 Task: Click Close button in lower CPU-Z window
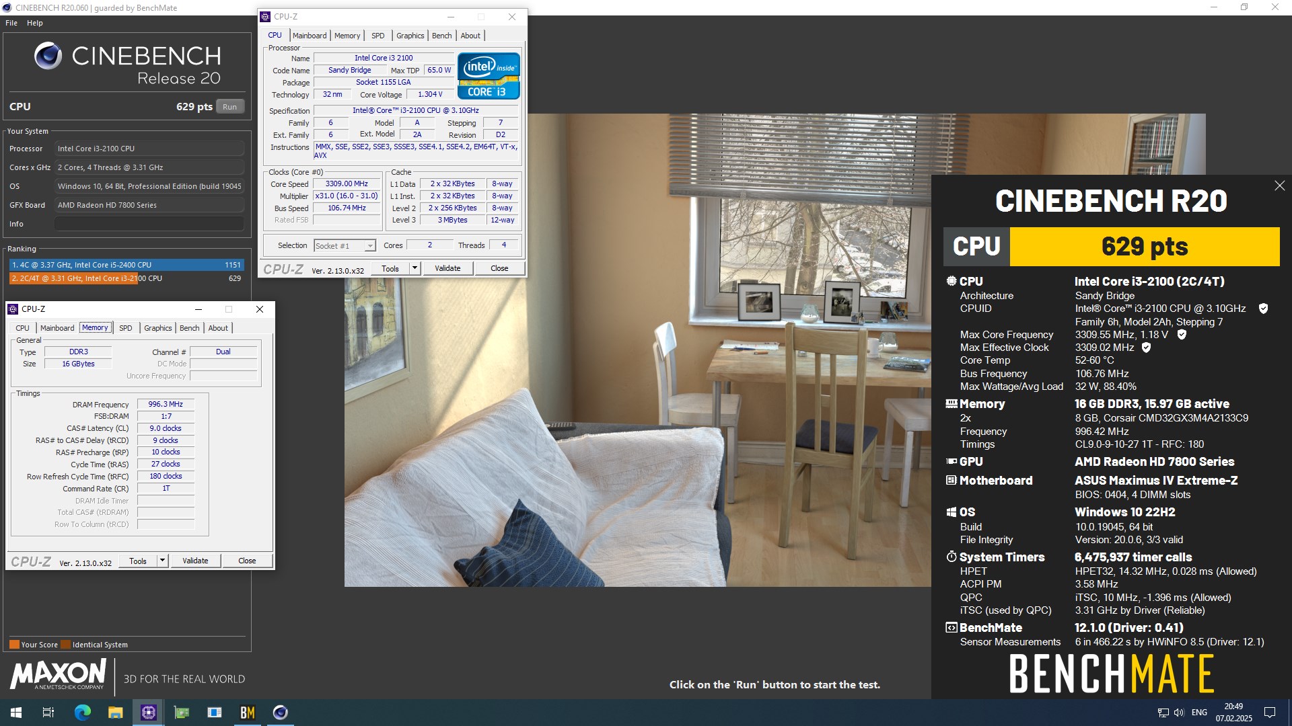point(247,561)
